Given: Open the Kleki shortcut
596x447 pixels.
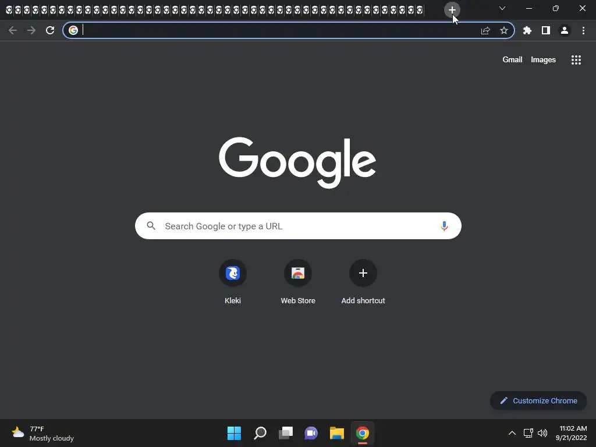Looking at the screenshot, I should [233, 282].
